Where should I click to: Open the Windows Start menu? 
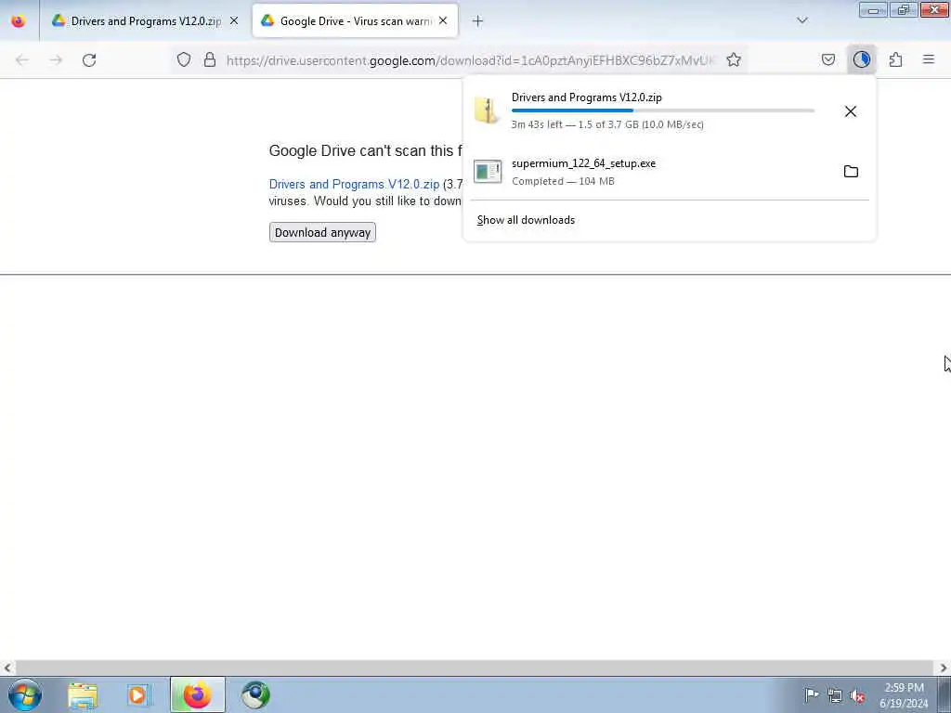click(x=25, y=694)
